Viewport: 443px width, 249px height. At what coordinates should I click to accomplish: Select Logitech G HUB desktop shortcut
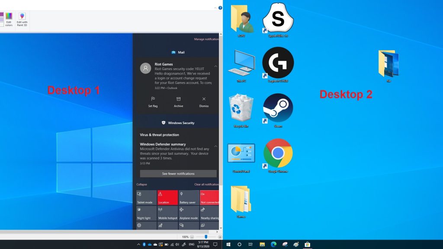click(278, 65)
